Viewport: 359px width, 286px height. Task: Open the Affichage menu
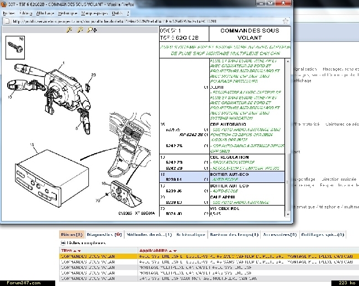pyautogui.click(x=45, y=13)
